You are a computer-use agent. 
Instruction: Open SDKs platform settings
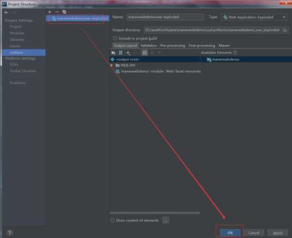pyautogui.click(x=14, y=64)
